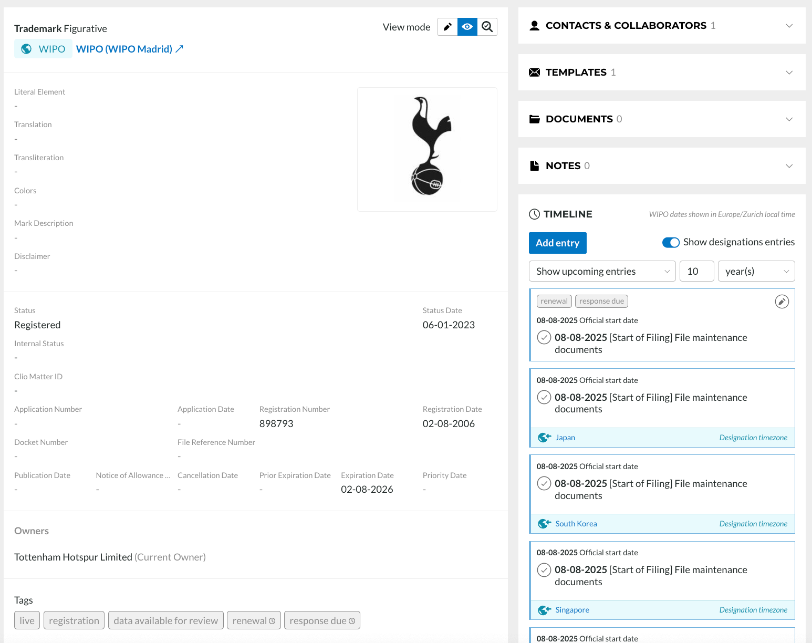Open the year(s) unit dropdown
This screenshot has width=812, height=643.
click(756, 272)
